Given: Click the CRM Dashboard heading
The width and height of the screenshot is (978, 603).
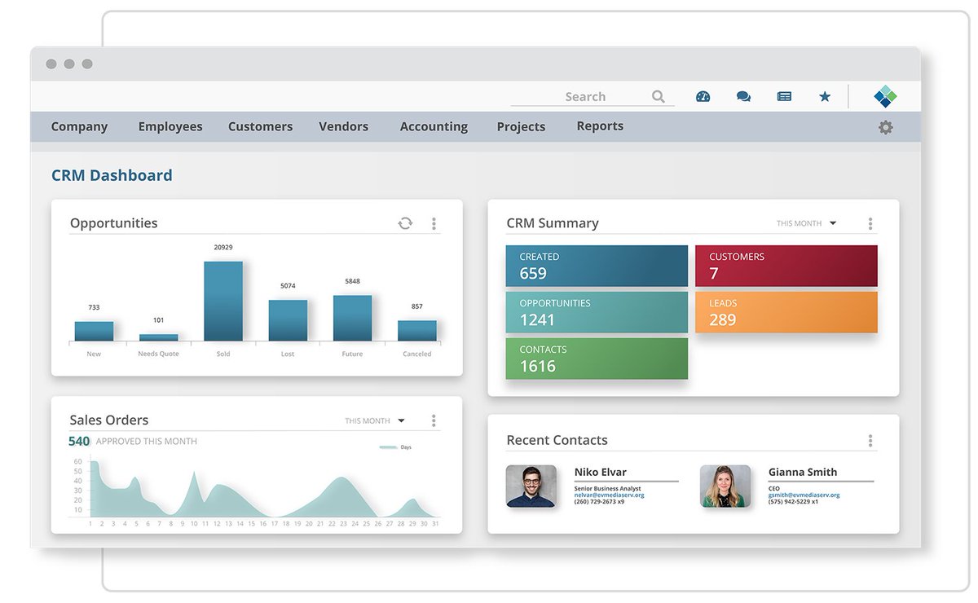Looking at the screenshot, I should tap(112, 175).
